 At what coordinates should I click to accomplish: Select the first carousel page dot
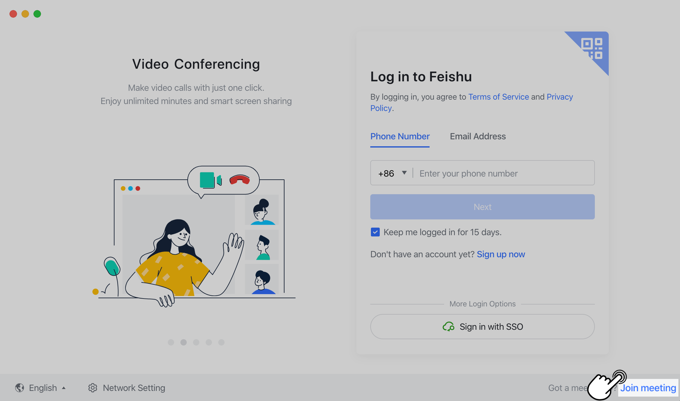tap(171, 342)
